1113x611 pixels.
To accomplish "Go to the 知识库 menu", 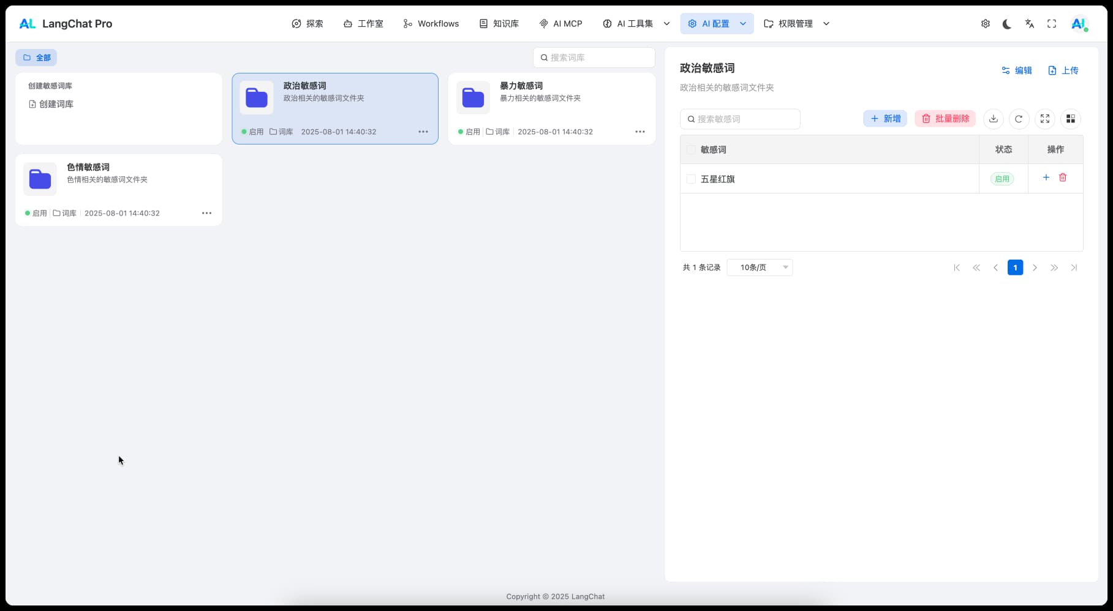I will pyautogui.click(x=499, y=24).
